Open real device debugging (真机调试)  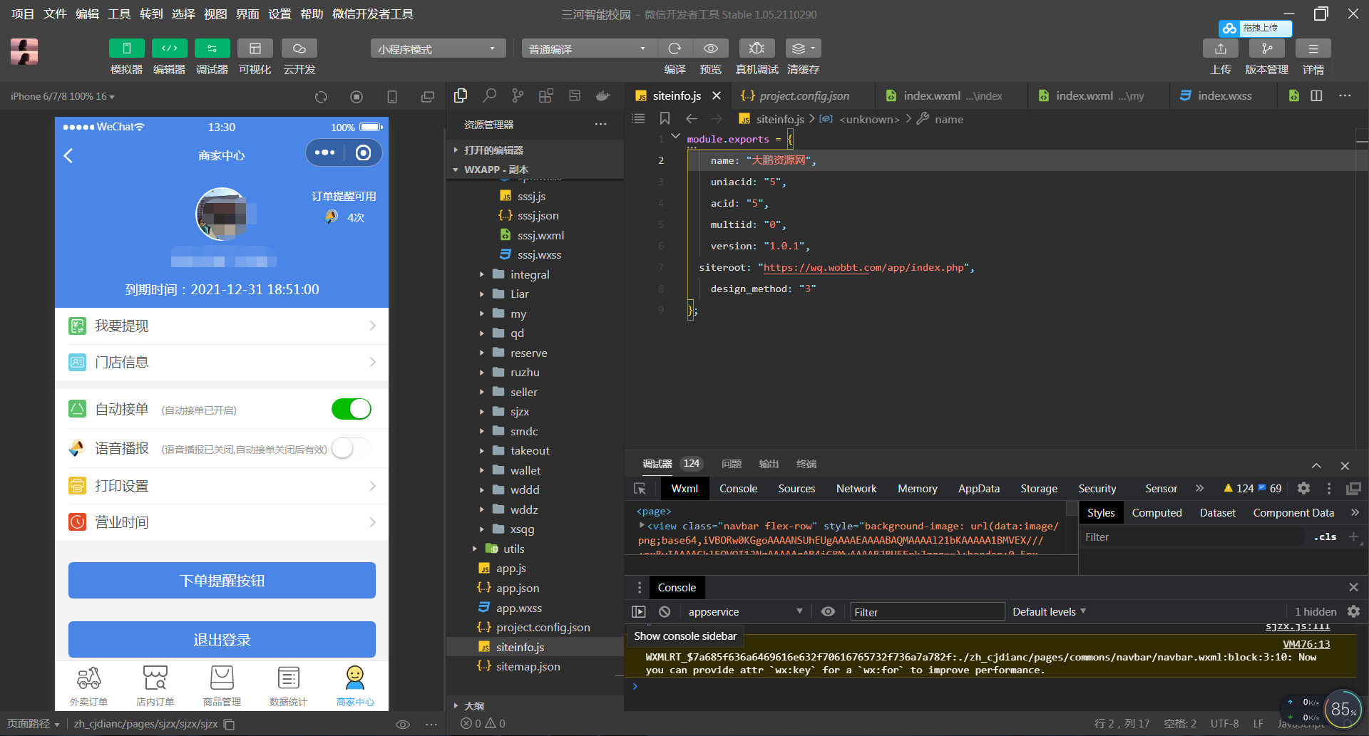pyautogui.click(x=757, y=48)
